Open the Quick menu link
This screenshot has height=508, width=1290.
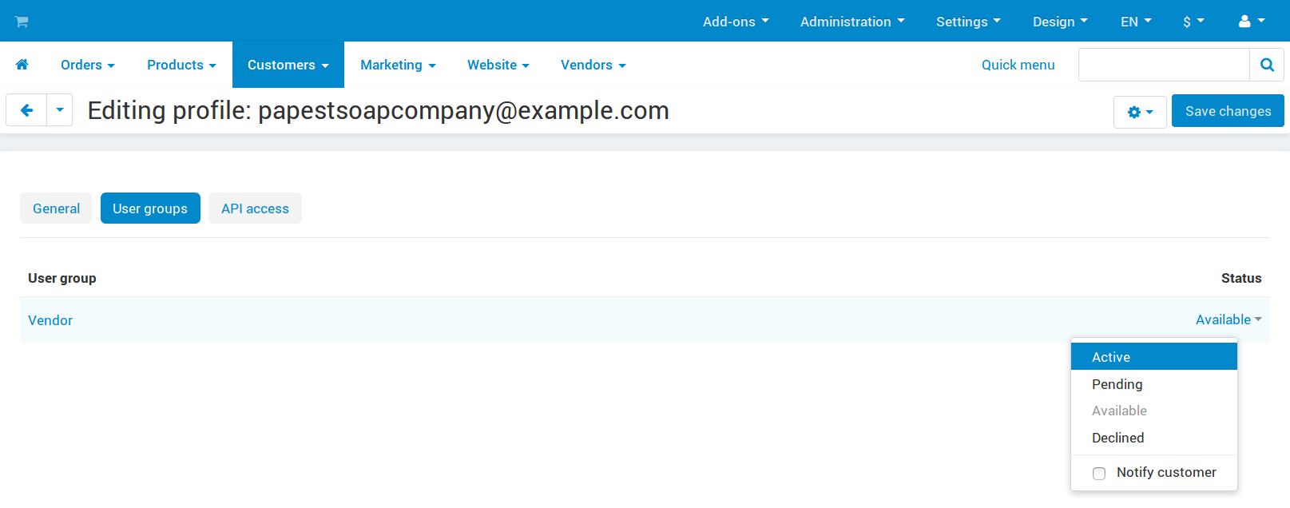tap(1018, 65)
